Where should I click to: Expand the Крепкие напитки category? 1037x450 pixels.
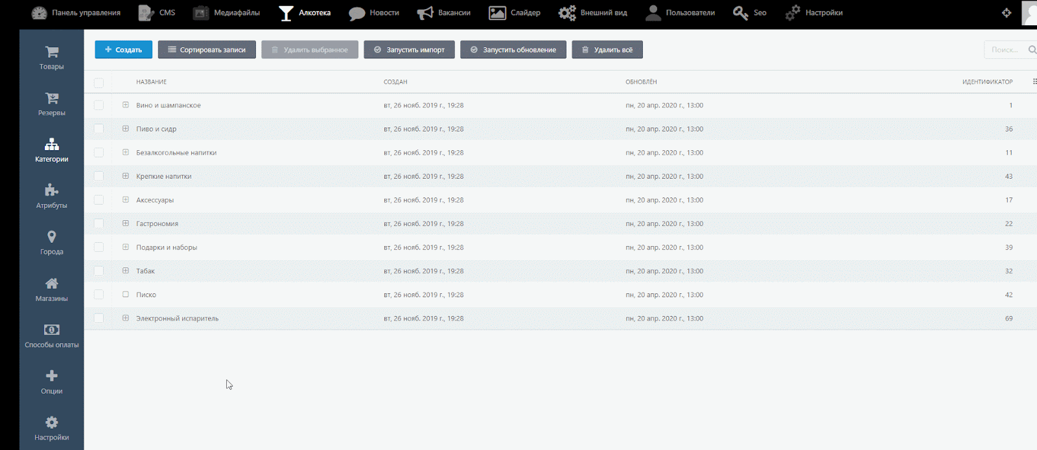pyautogui.click(x=126, y=175)
